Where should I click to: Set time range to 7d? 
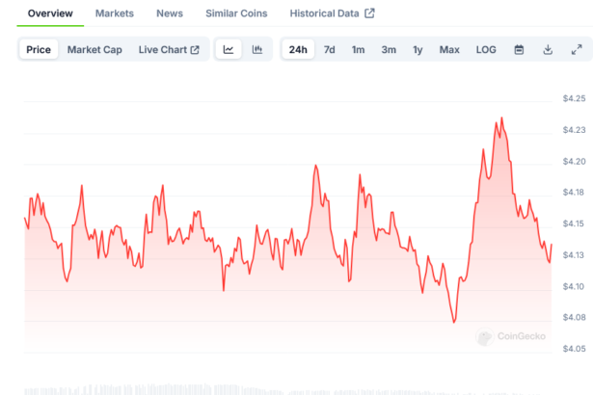[330, 49]
